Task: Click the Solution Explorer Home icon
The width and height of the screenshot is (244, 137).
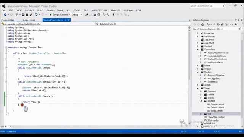Action: (x=202, y=24)
